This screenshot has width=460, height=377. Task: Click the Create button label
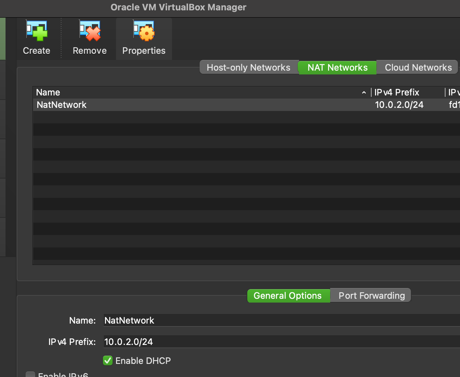(x=36, y=50)
